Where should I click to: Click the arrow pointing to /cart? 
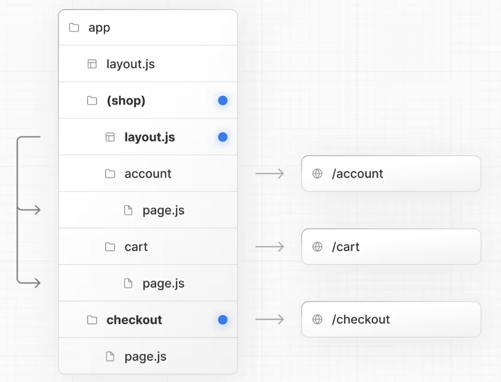pyautogui.click(x=270, y=247)
